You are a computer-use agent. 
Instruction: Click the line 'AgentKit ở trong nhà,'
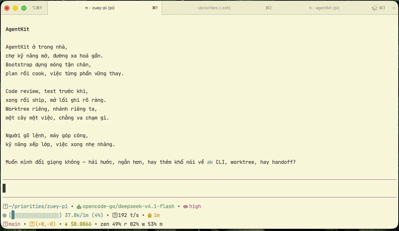click(36, 47)
